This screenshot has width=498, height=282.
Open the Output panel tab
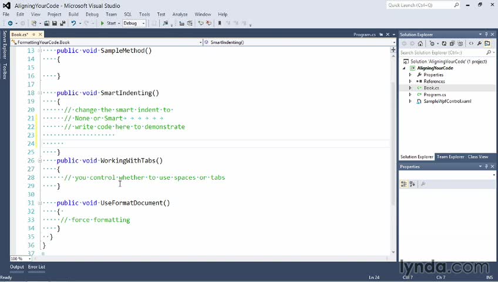[x=17, y=267]
